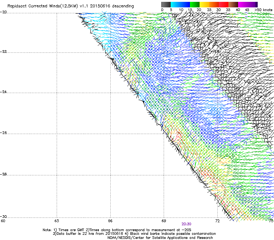Click the blue 10–15 knots legend swatch
The height and width of the screenshot is (240, 274).
pyautogui.click(x=185, y=4)
